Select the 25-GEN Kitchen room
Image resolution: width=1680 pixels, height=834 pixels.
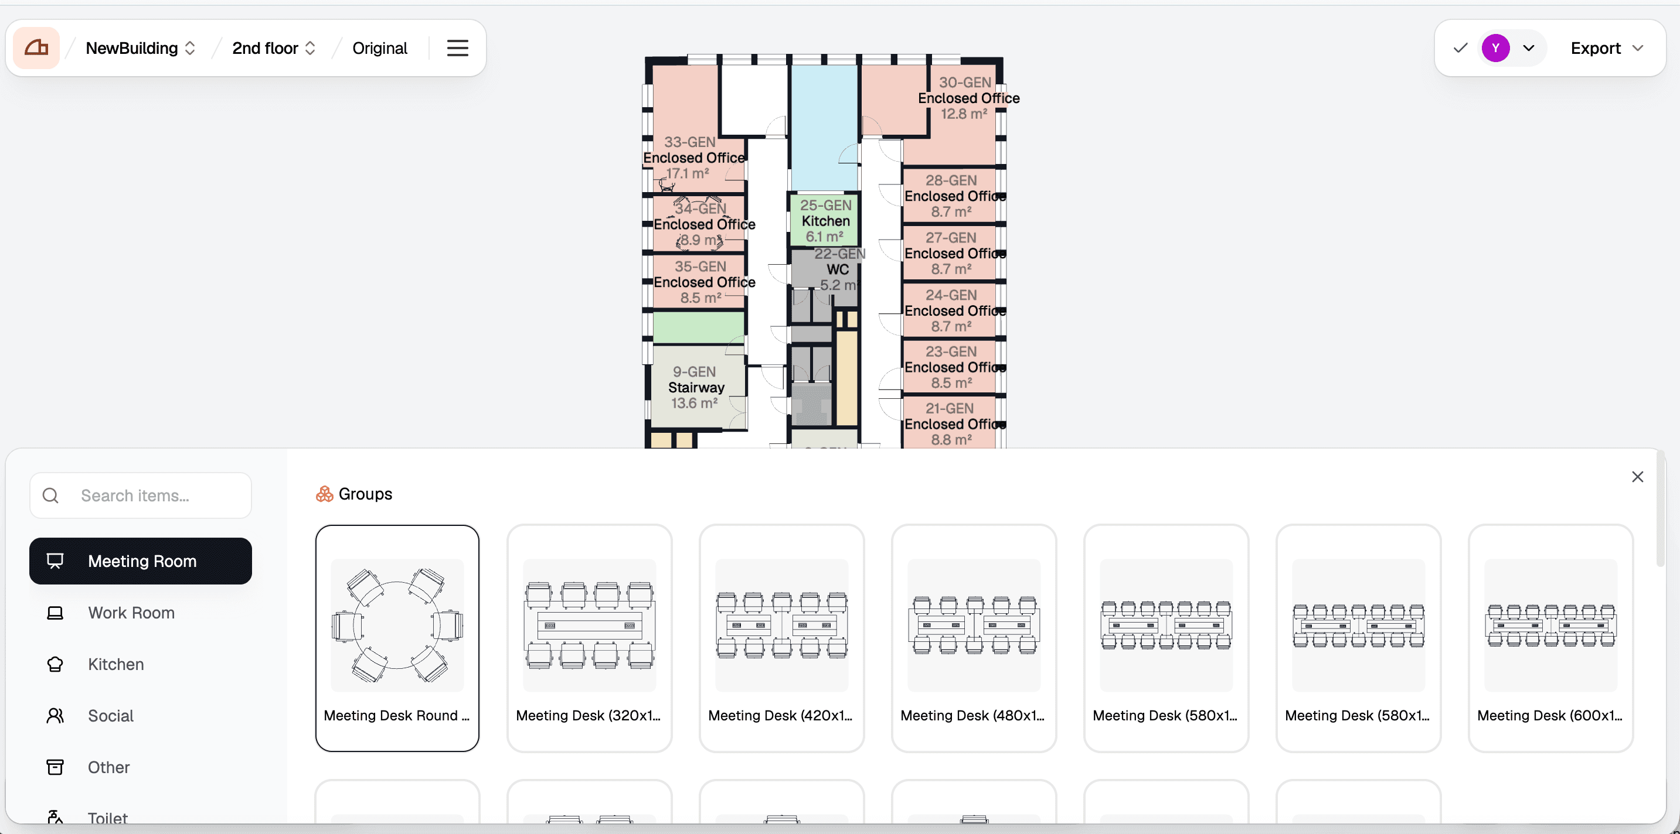824,220
